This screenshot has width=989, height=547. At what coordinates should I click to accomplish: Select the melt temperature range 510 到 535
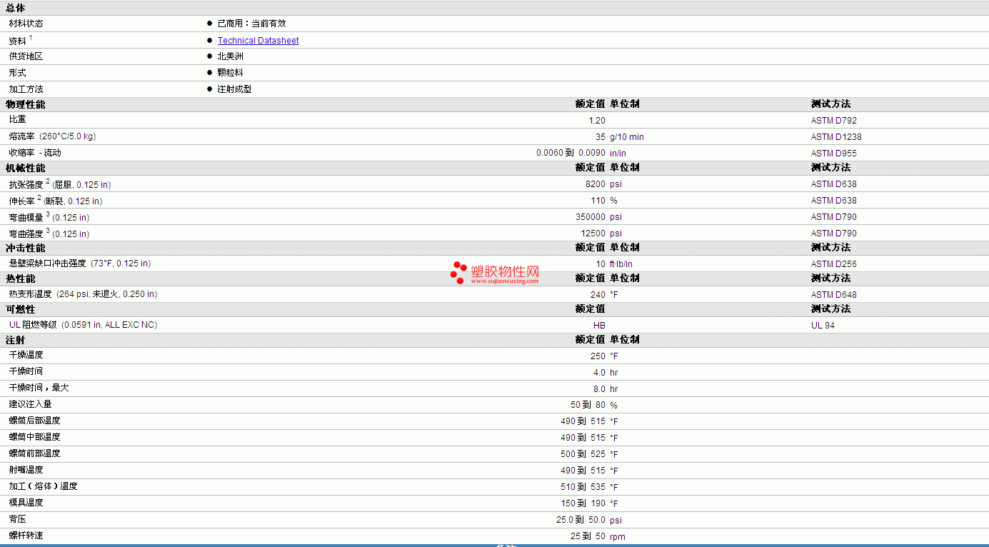(583, 487)
